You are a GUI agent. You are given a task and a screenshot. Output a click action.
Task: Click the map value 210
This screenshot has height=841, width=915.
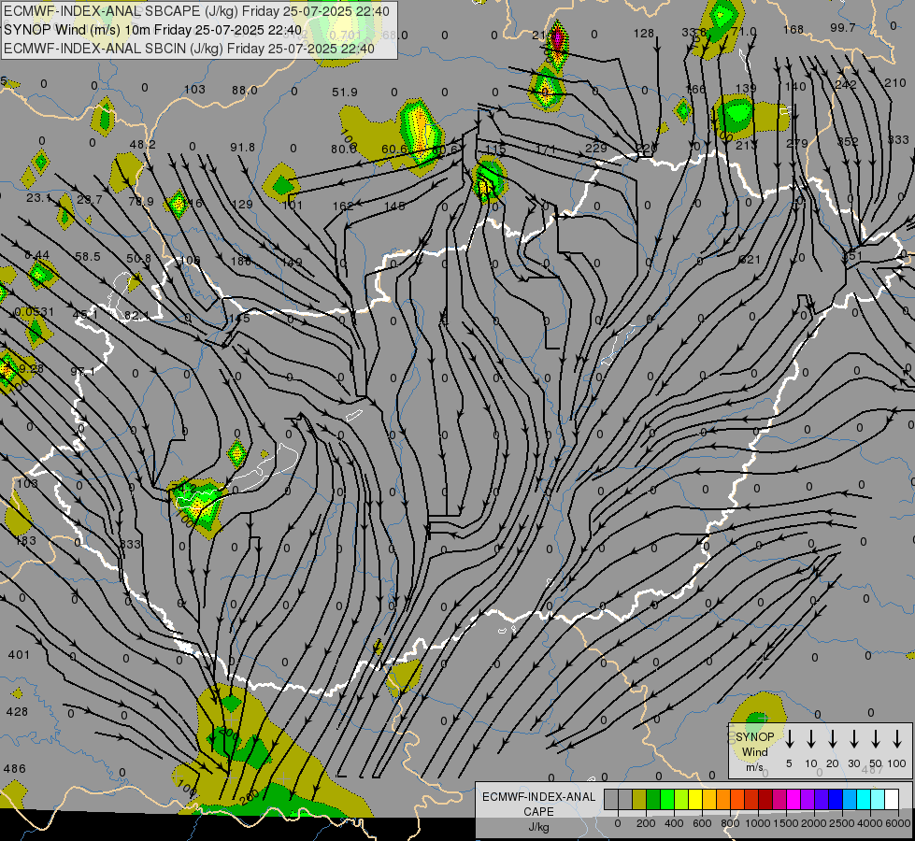coord(895,83)
